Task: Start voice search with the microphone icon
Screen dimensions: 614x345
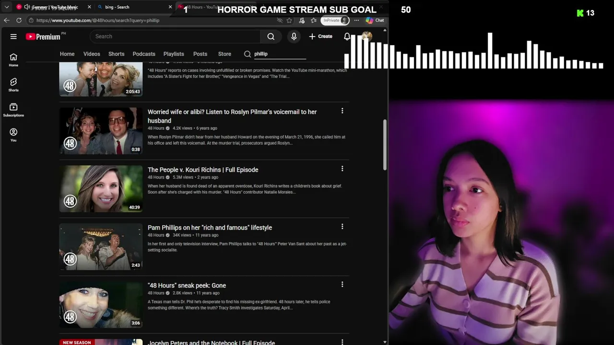Action: [x=294, y=36]
